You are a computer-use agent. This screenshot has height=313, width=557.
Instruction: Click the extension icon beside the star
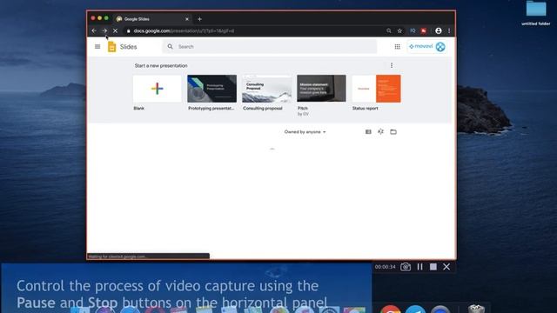point(413,31)
